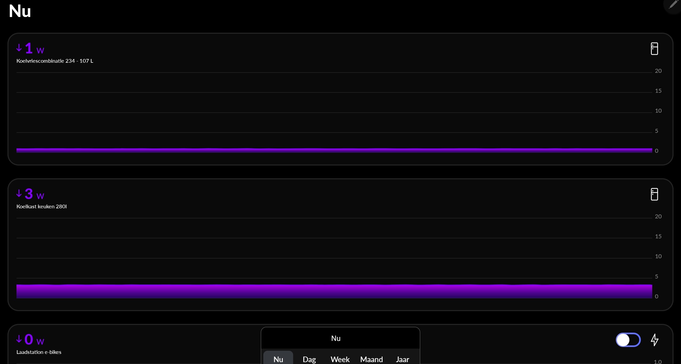681x364 pixels.
Task: Click the down arrow beside 1 W
Action: point(19,48)
